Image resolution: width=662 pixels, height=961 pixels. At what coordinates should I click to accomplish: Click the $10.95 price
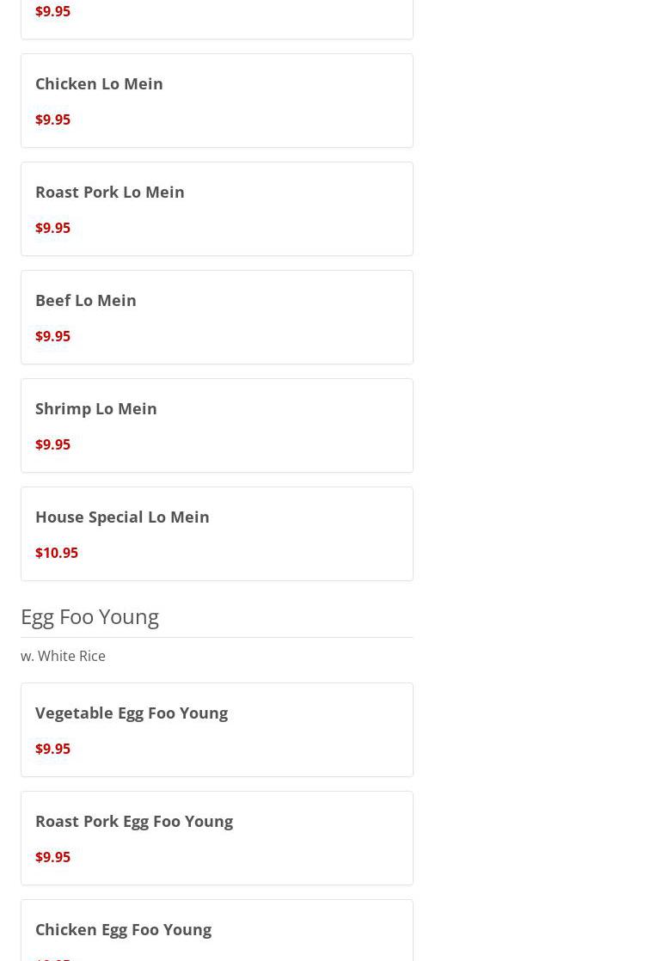57,553
